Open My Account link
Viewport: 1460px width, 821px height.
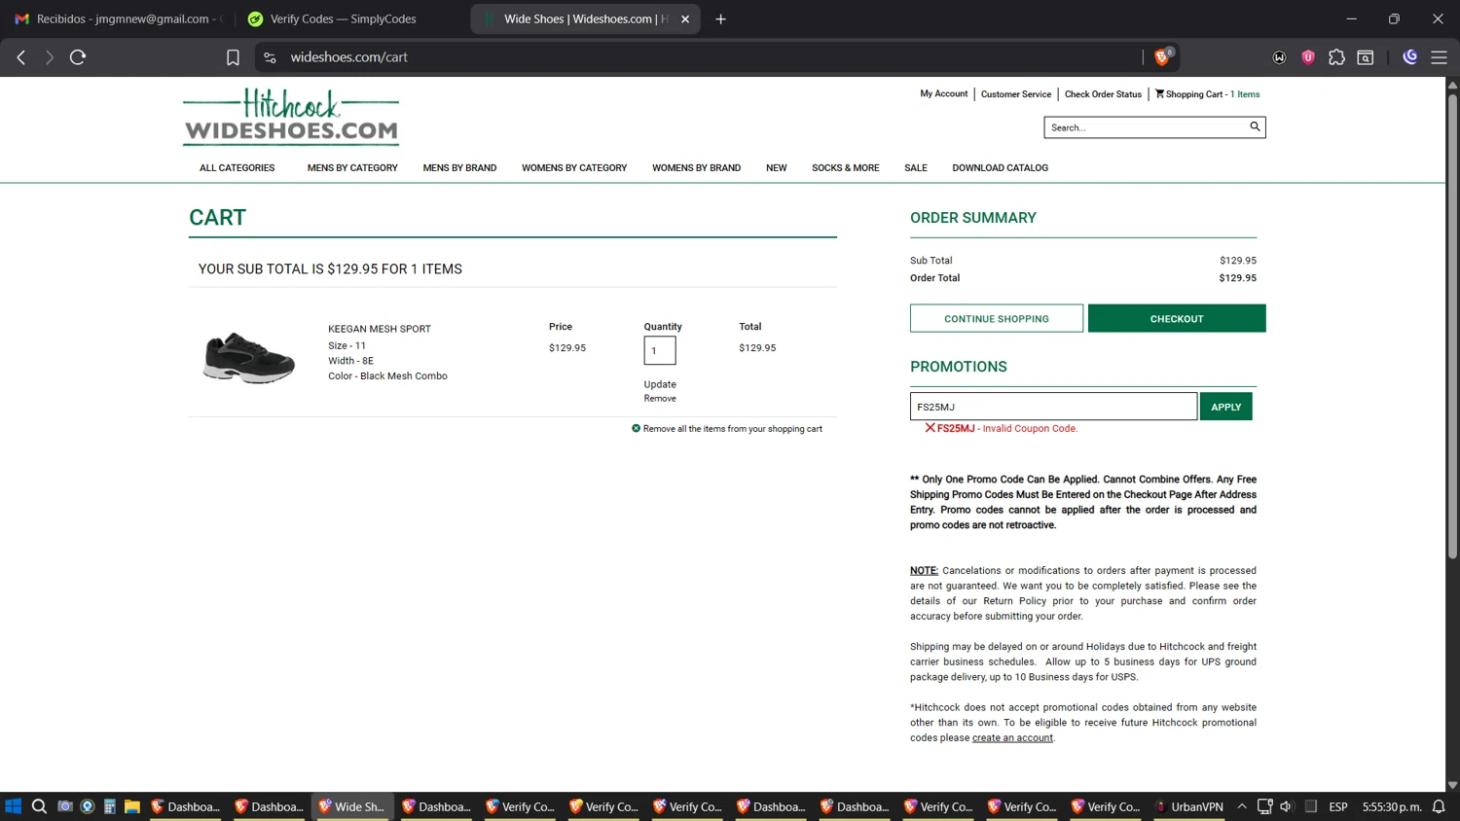[944, 93]
